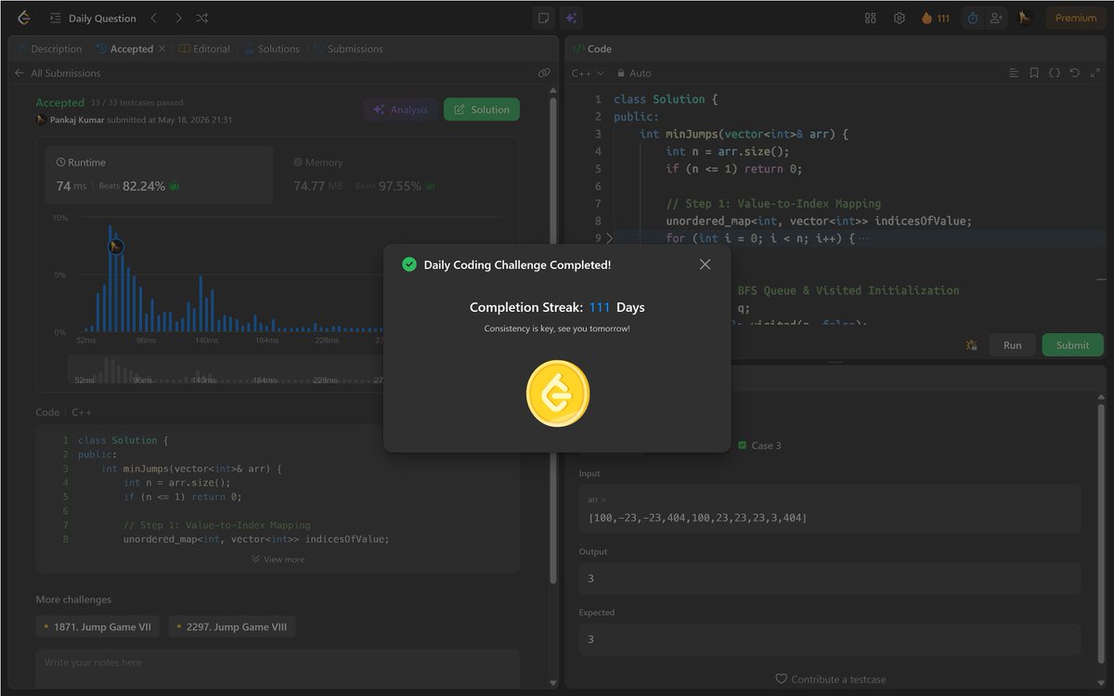
Task: Click the Run button
Action: click(1012, 344)
